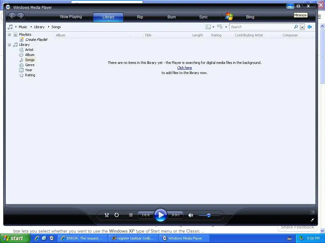
Task: Open the Windows logo online stores icon
Action: coord(229,16)
